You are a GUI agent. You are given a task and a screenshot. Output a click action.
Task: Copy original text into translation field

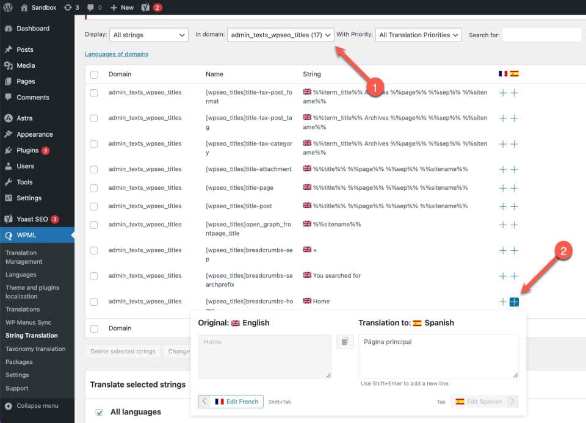pos(345,342)
